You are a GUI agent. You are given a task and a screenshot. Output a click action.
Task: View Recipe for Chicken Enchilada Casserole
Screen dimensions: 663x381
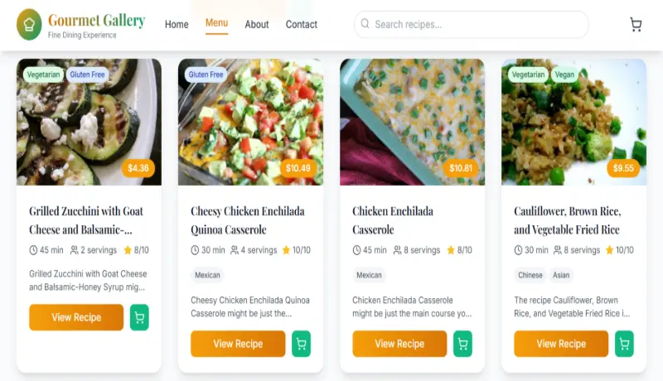(399, 344)
